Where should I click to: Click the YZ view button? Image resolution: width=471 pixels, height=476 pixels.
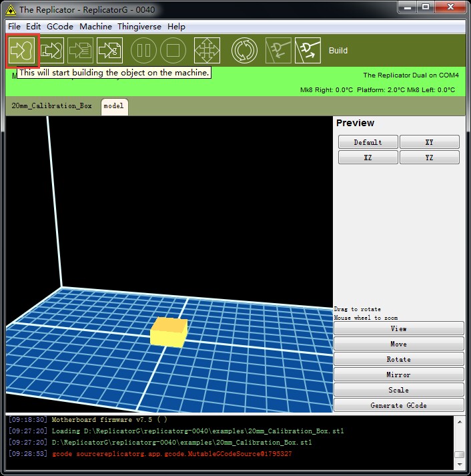(x=429, y=158)
